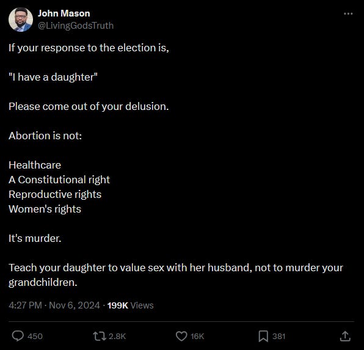The image size is (364, 350).
Task: Click the "Abortion is not:" text line
Action: tap(45, 136)
